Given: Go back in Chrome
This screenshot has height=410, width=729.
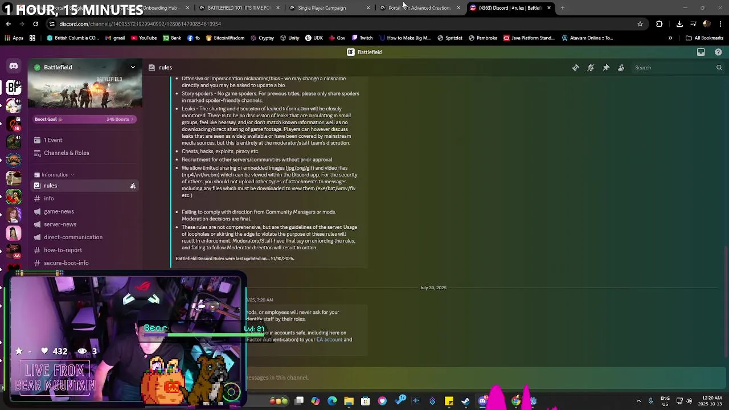Looking at the screenshot, I should tap(9, 24).
